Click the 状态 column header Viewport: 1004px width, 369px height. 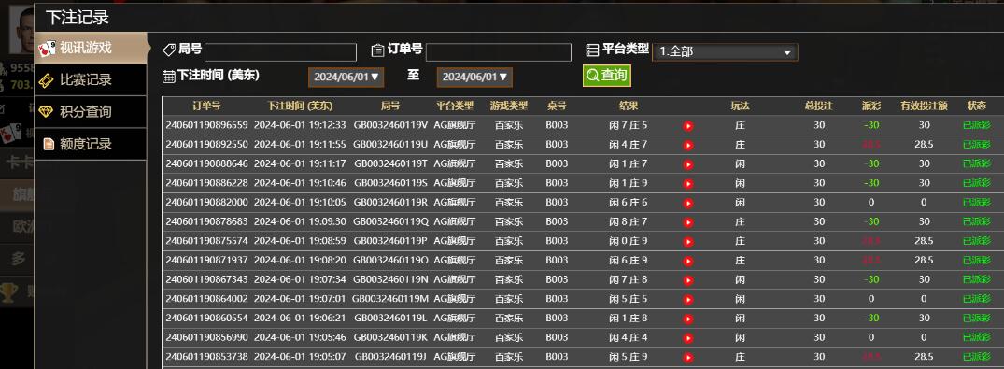(977, 106)
